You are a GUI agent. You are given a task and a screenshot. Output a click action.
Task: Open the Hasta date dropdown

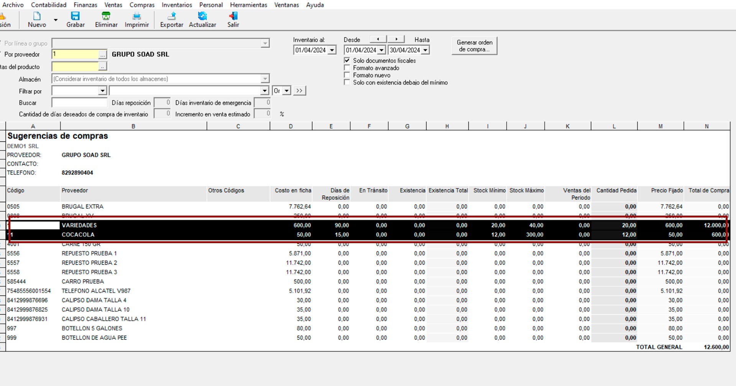click(425, 50)
